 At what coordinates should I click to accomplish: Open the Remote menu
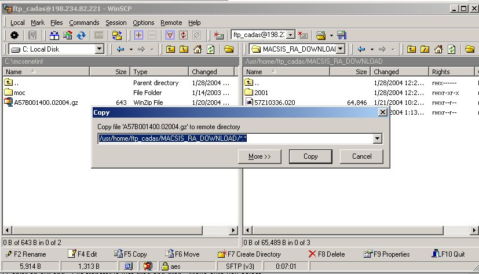[x=171, y=23]
